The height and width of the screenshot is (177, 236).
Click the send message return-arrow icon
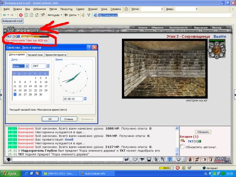[127, 159]
